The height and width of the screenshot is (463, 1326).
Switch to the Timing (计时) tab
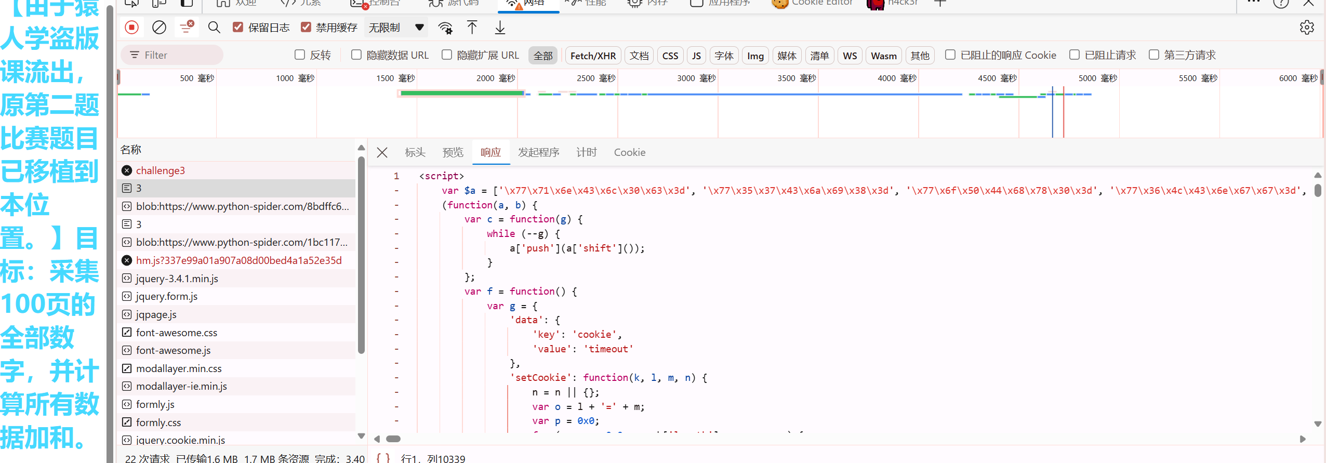coord(587,152)
